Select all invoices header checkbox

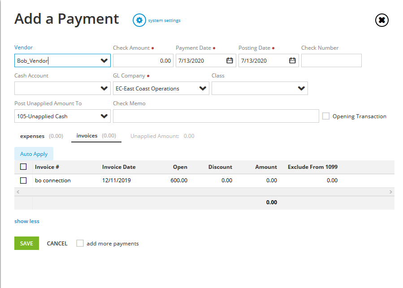23,167
